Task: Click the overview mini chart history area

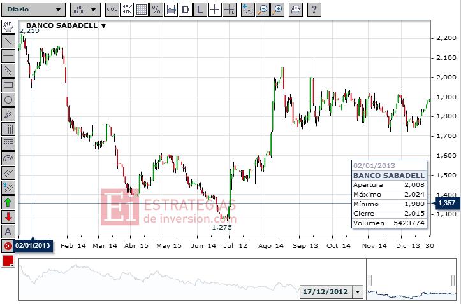Action: coord(193,279)
